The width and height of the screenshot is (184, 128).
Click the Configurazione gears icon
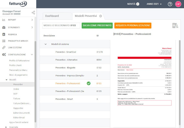click(4, 55)
